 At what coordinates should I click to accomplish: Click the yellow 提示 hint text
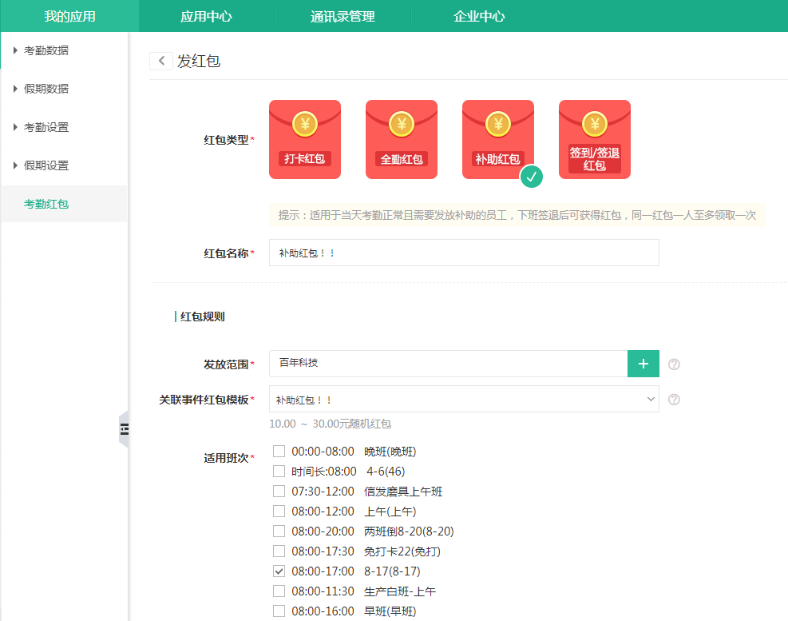pos(517,215)
